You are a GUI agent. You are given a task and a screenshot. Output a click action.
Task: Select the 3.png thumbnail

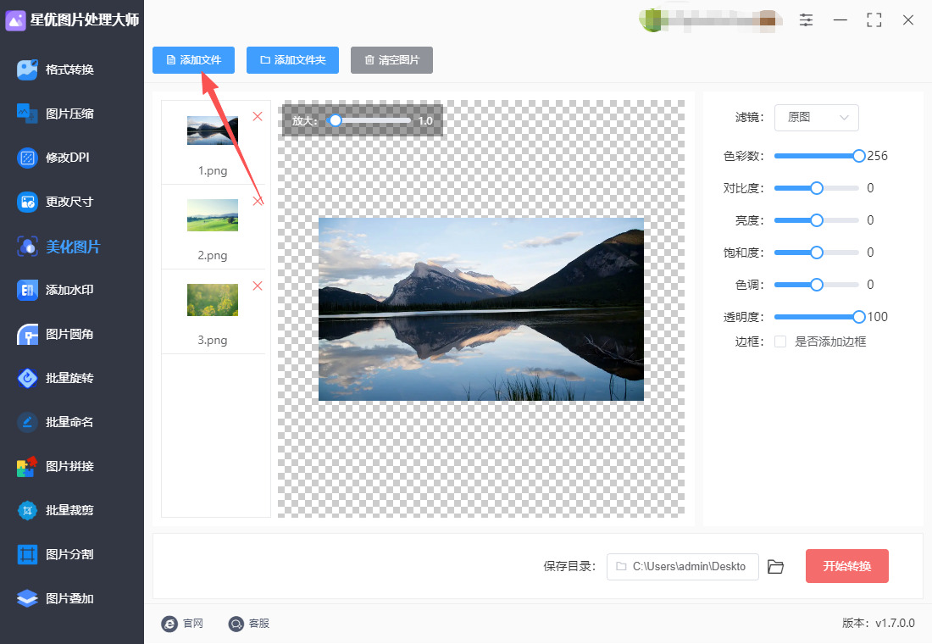tap(213, 300)
